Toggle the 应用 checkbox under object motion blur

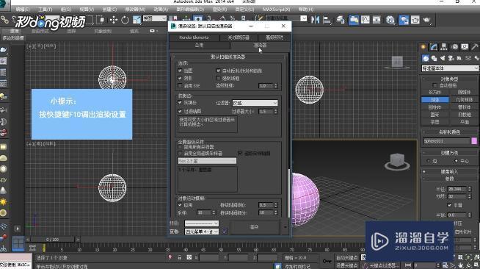pos(180,204)
